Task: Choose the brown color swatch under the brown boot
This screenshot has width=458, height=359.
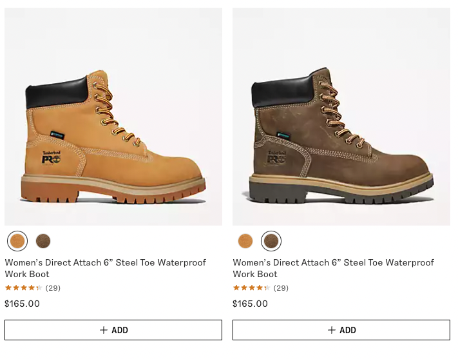Action: (271, 241)
